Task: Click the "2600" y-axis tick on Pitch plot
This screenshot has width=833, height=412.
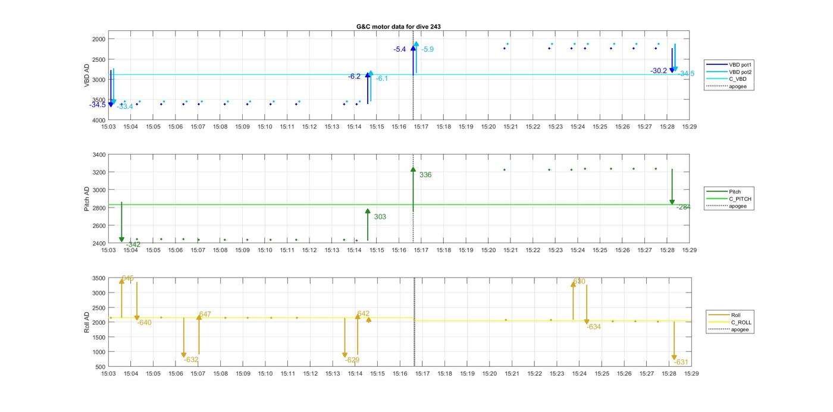Action: pos(98,226)
